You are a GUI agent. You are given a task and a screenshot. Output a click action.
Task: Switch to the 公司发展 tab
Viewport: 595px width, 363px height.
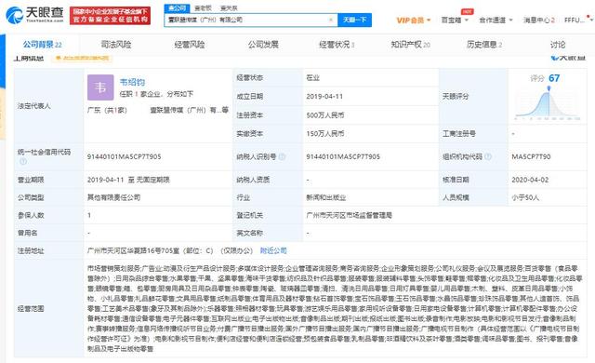tap(263, 45)
